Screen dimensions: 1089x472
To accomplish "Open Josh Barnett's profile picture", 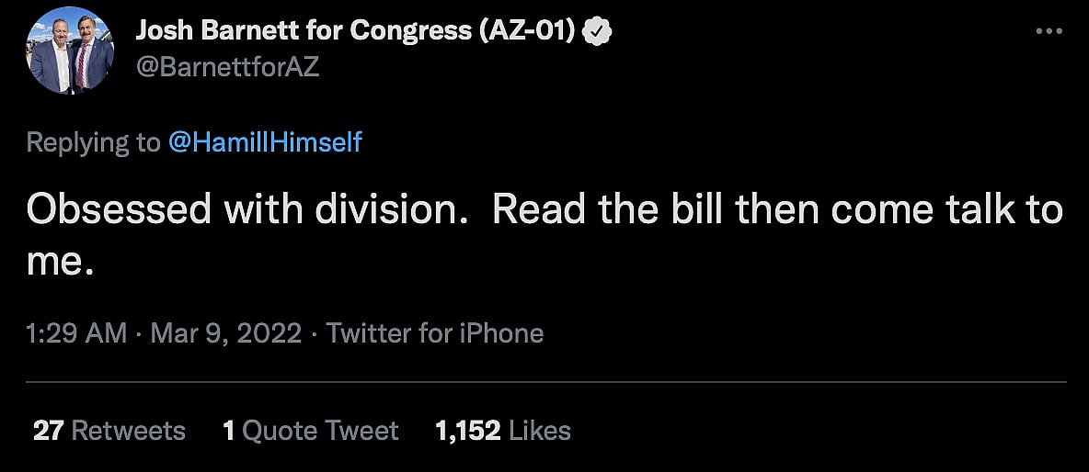I will pyautogui.click(x=71, y=51).
